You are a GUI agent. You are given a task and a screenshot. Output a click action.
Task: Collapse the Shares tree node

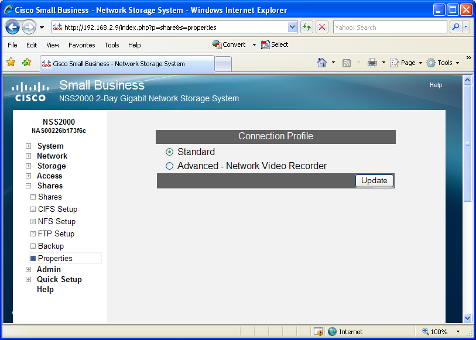pos(28,186)
